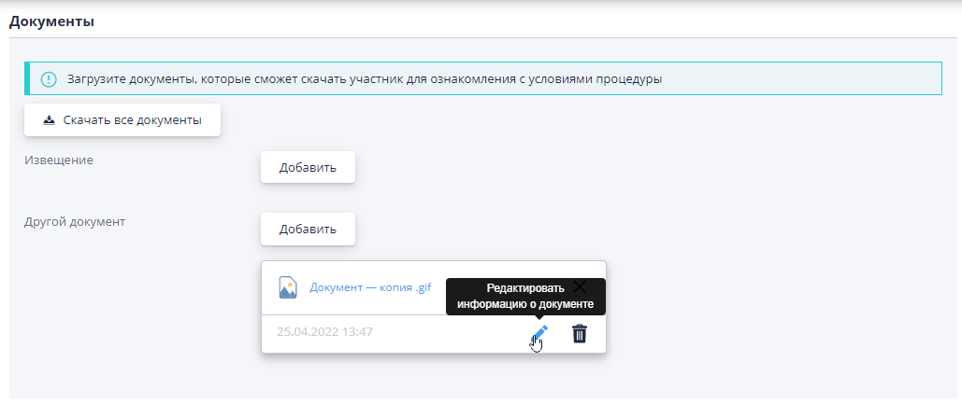Add a file for "Извещение"
Viewport: 962px width, 404px height.
pyautogui.click(x=307, y=168)
